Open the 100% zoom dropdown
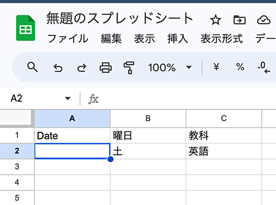This screenshot has width=276, height=205. 170,67
